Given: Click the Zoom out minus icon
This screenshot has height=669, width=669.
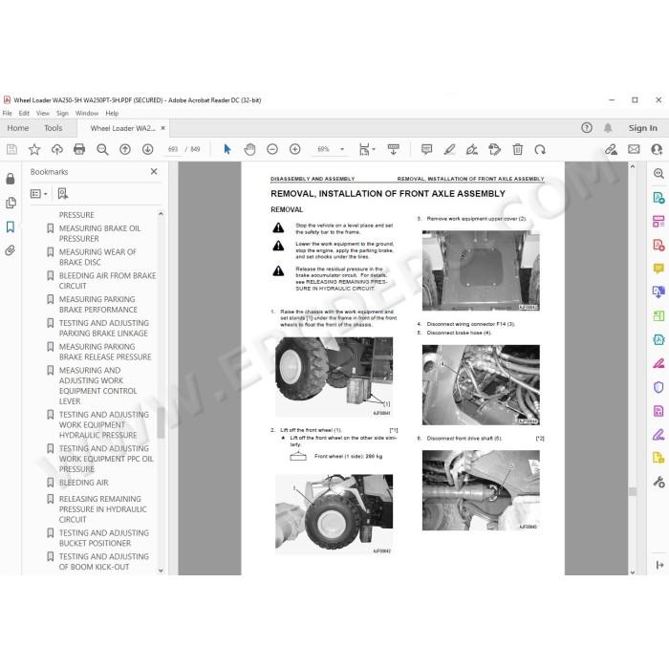Looking at the screenshot, I should (272, 149).
